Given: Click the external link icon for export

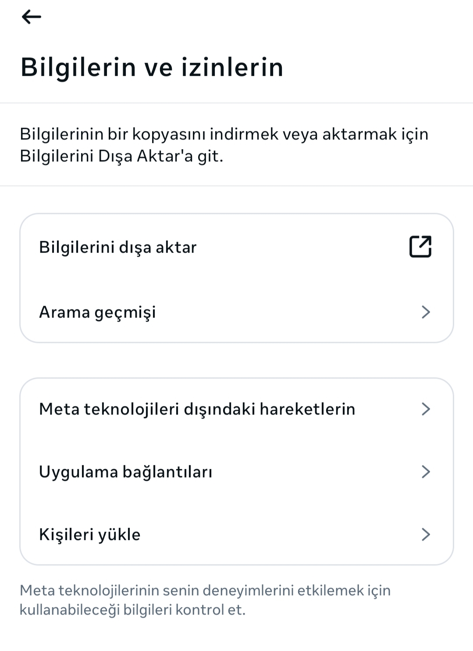Looking at the screenshot, I should 420,247.
